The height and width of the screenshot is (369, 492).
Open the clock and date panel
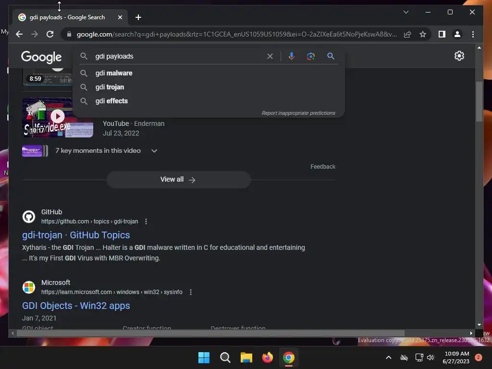[456, 357]
